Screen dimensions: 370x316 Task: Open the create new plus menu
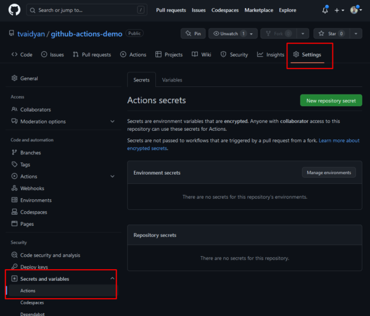coord(339,10)
